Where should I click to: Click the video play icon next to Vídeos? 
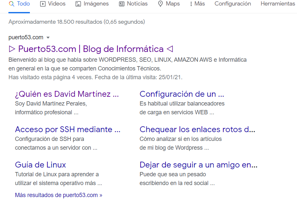coord(43,4)
